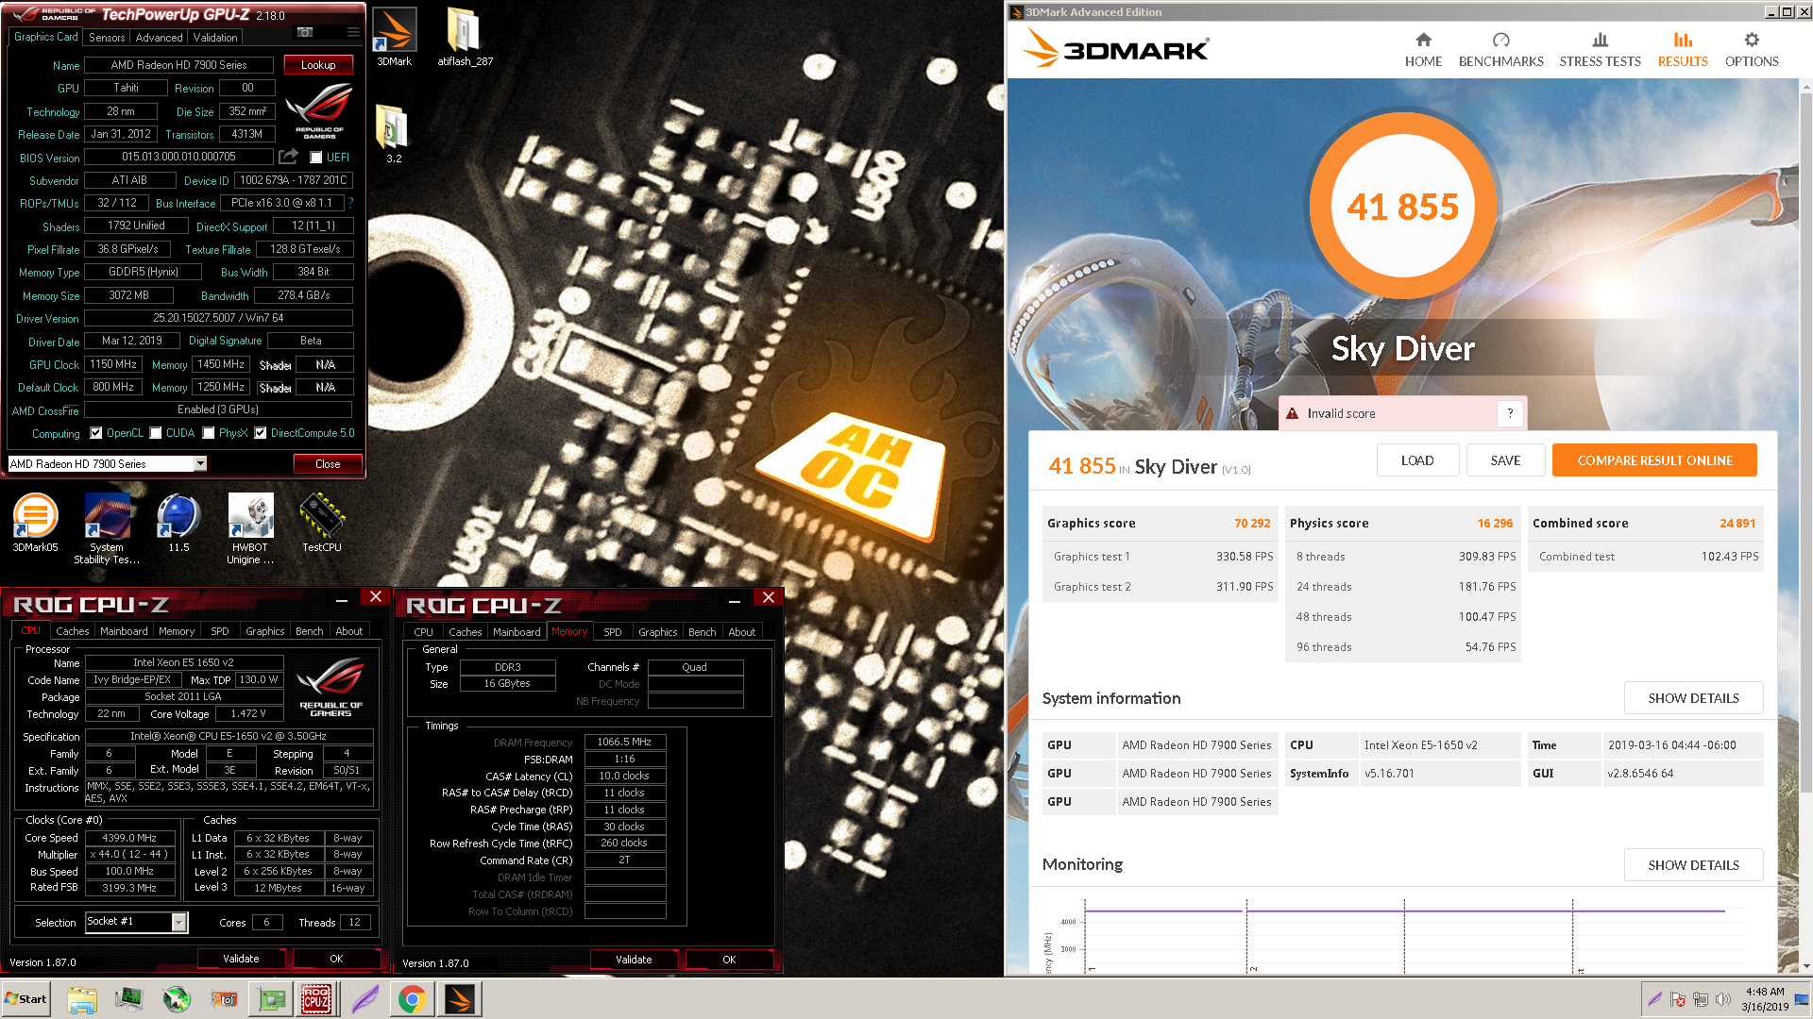Image resolution: width=1813 pixels, height=1019 pixels.
Task: Open the 11.5 desktop shortcut
Action: 178,522
